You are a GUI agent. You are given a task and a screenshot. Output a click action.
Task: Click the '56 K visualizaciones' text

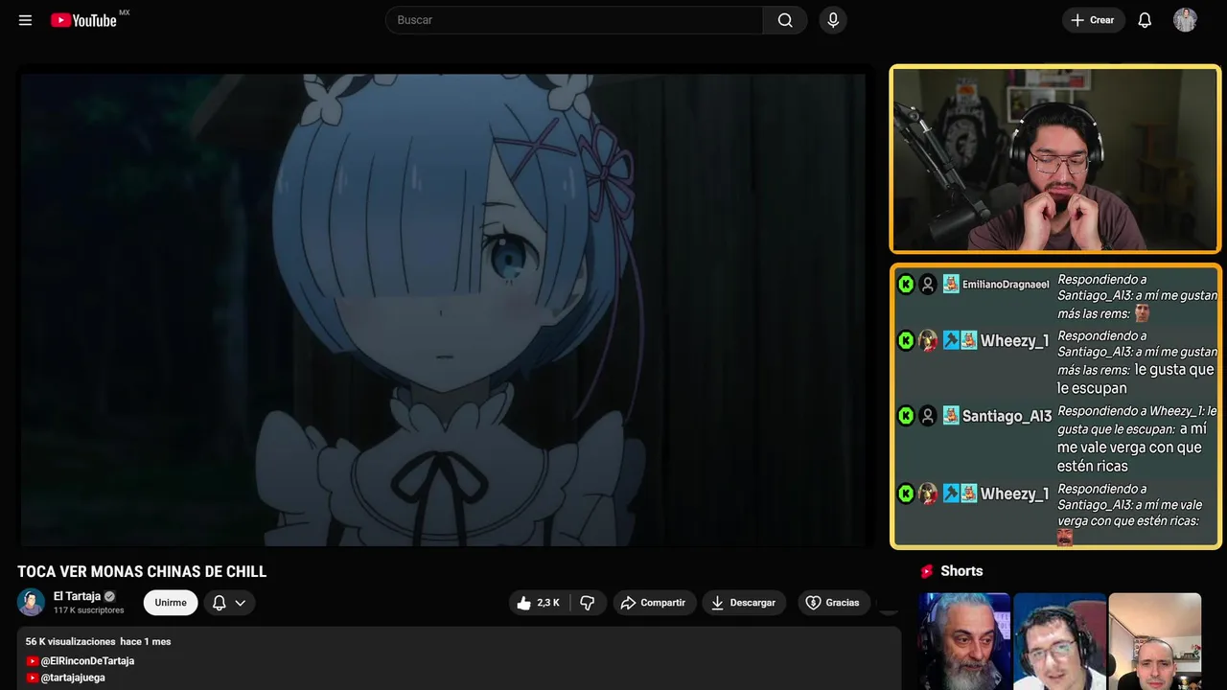pos(70,641)
